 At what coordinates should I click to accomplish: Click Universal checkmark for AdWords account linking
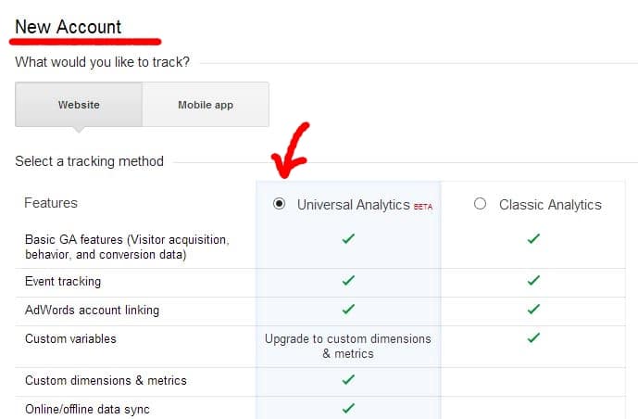click(348, 309)
